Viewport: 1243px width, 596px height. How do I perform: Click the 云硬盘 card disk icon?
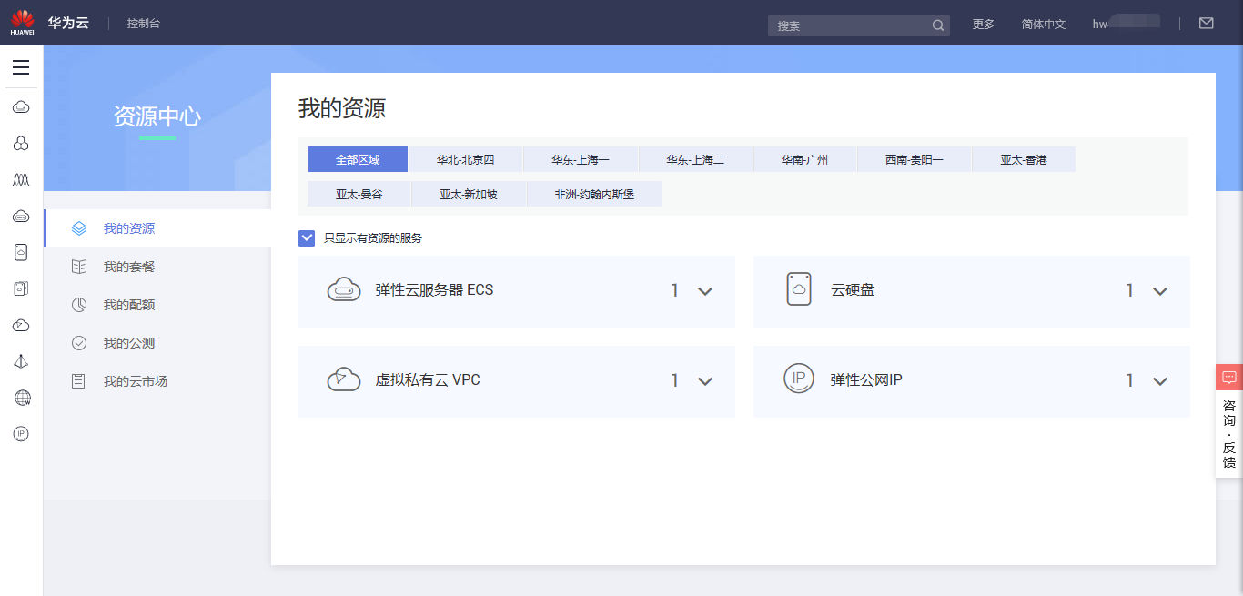pyautogui.click(x=799, y=289)
